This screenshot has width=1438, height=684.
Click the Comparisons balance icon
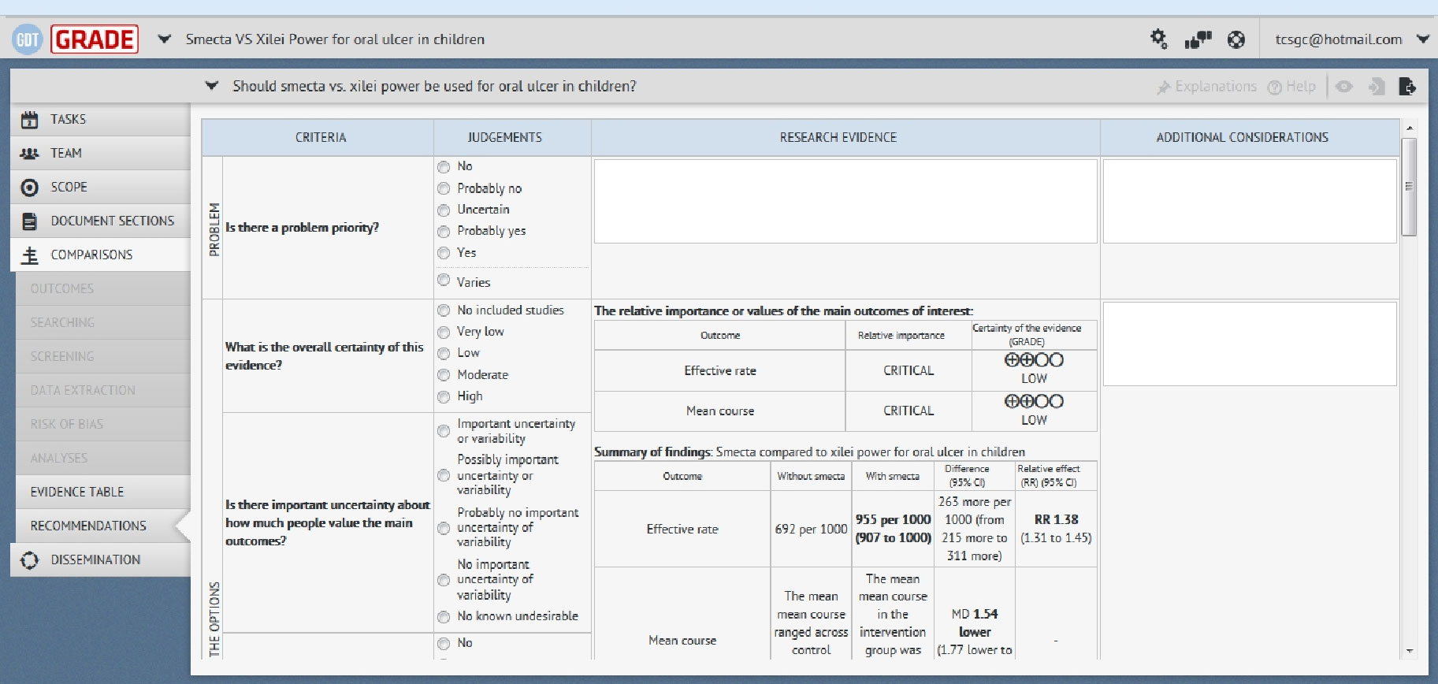click(29, 255)
